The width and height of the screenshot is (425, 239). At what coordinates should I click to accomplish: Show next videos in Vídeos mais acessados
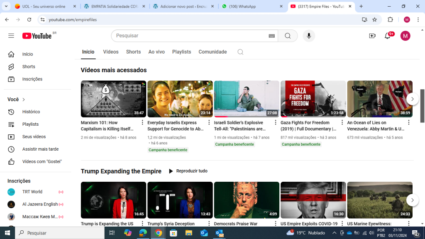click(412, 99)
